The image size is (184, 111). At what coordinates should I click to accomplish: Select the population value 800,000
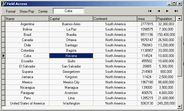coord(166,72)
